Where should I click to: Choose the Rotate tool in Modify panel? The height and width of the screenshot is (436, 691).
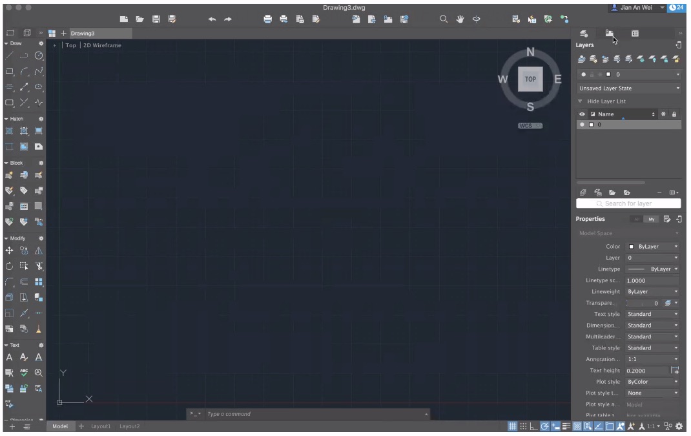9,266
